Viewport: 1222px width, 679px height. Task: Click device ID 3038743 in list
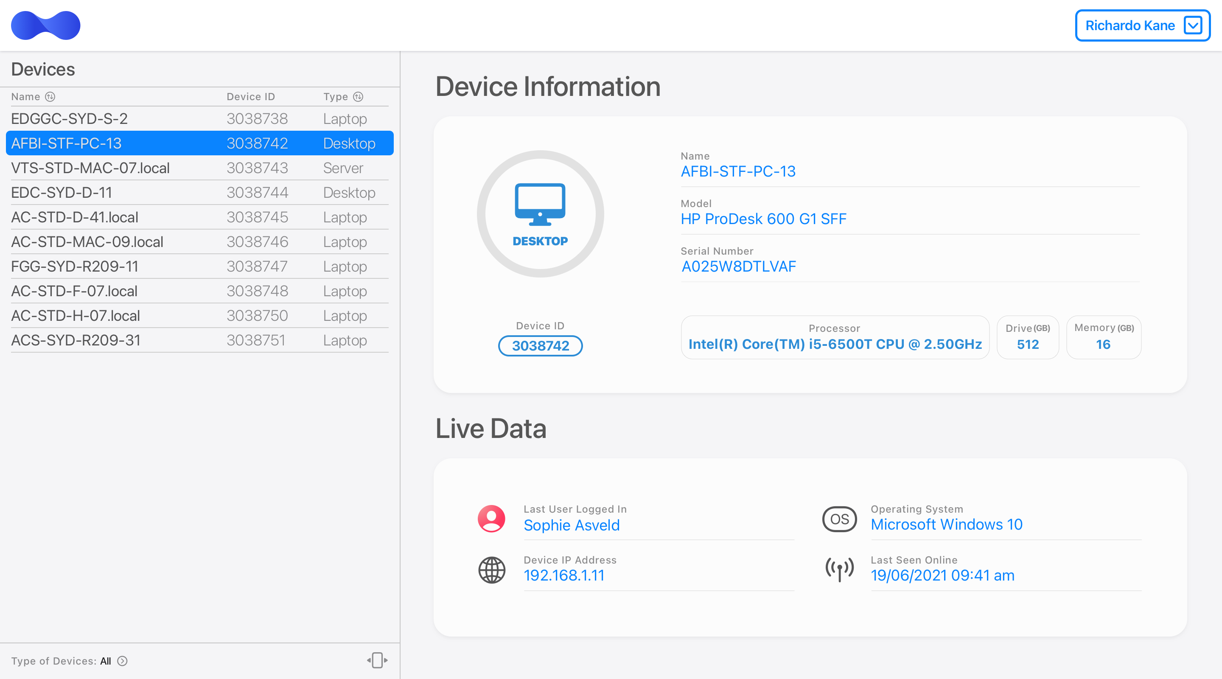(257, 168)
